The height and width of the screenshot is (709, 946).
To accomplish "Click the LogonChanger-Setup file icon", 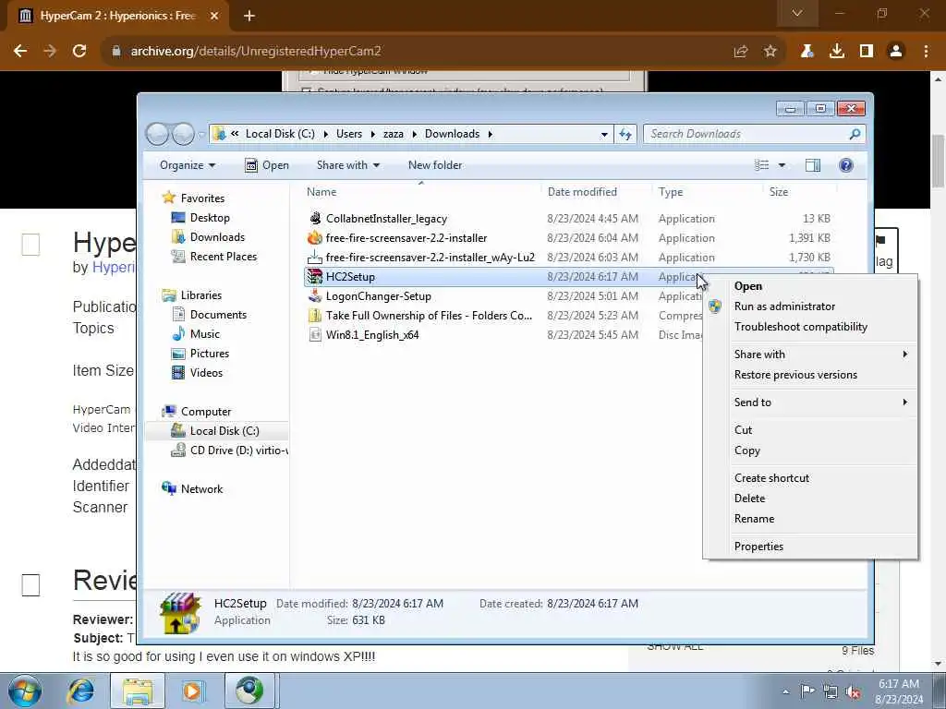I will [x=315, y=296].
